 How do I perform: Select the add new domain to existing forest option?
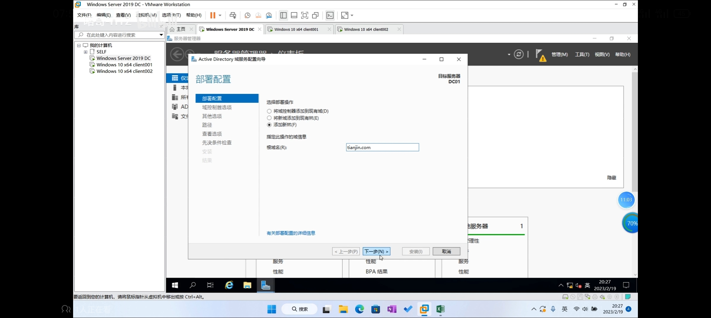click(x=269, y=118)
